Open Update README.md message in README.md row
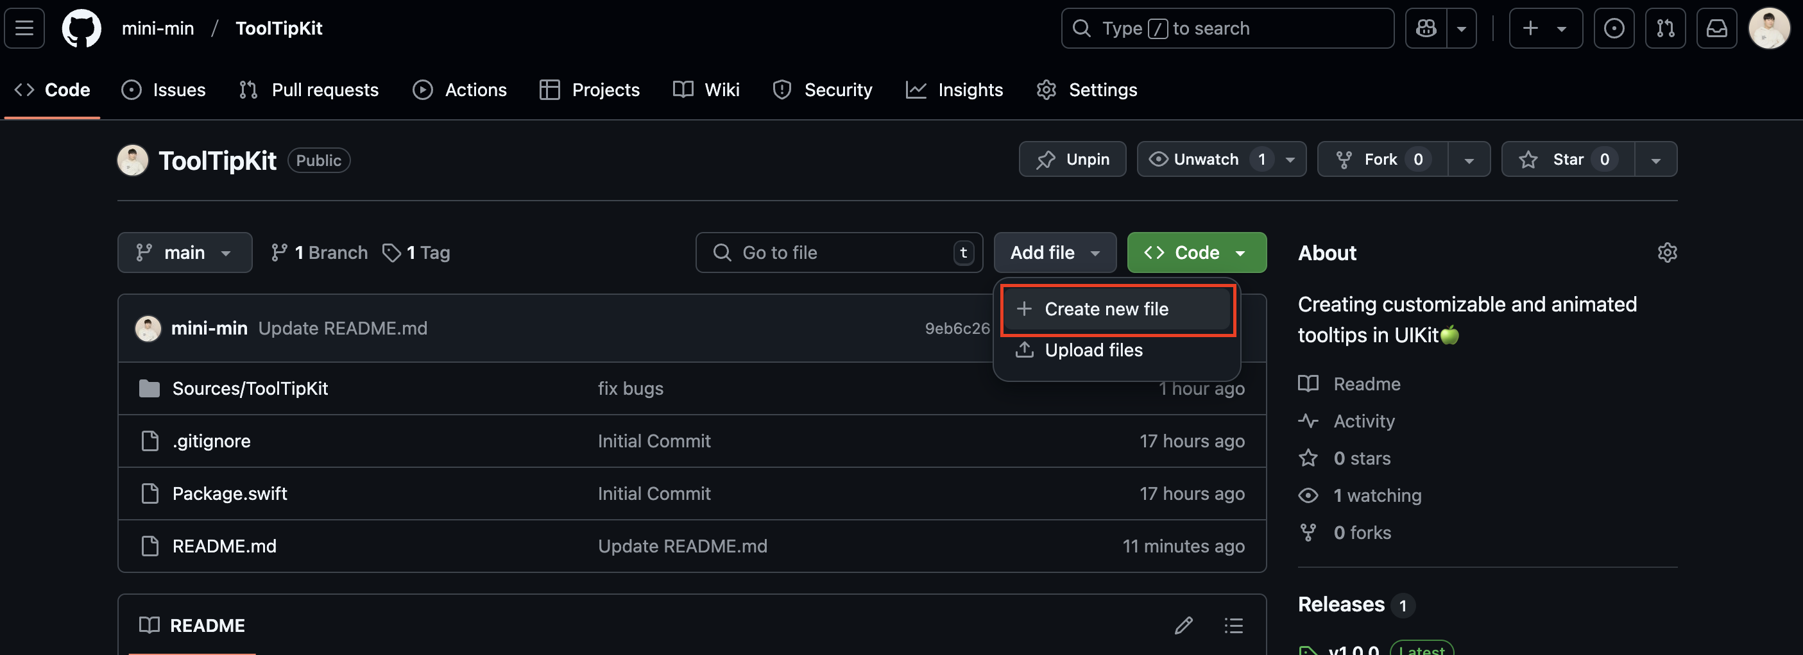The image size is (1803, 655). [x=683, y=546]
